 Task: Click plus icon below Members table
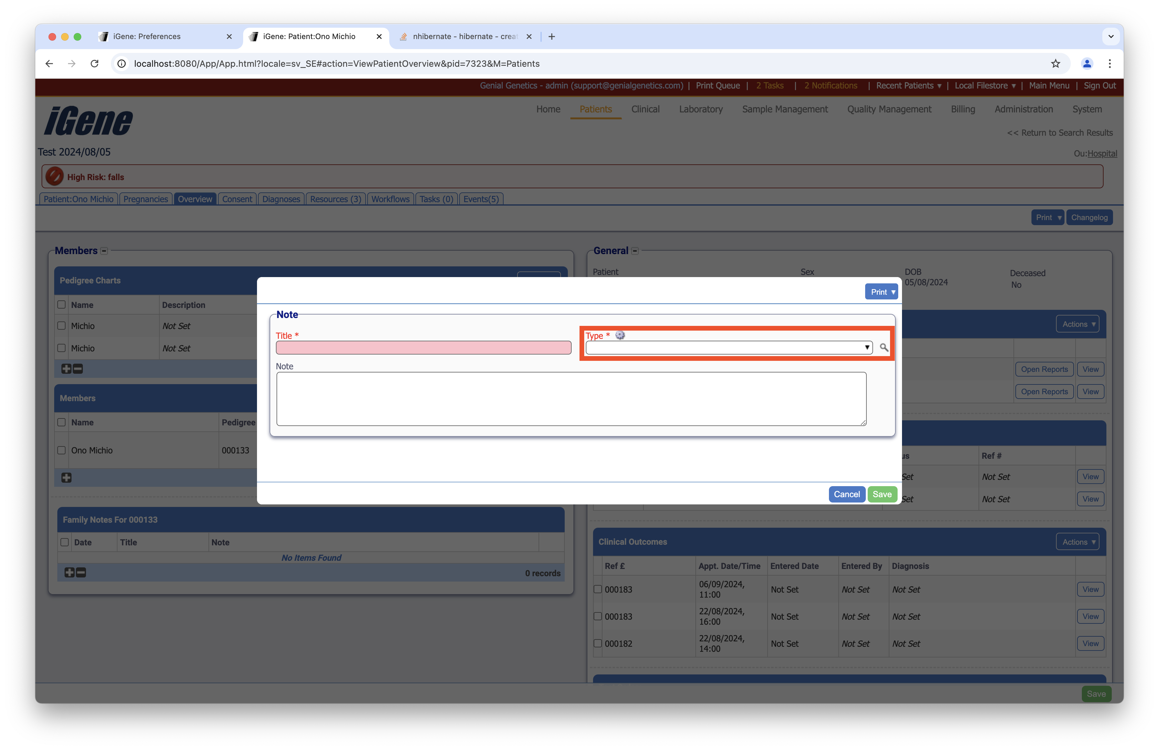[x=66, y=477]
